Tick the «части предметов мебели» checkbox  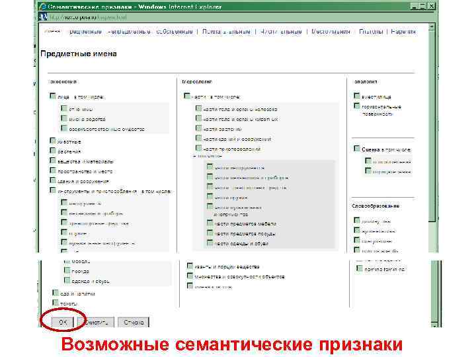point(210,223)
